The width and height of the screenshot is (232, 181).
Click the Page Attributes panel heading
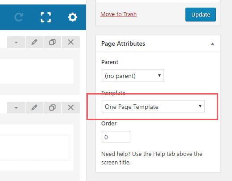tap(123, 43)
